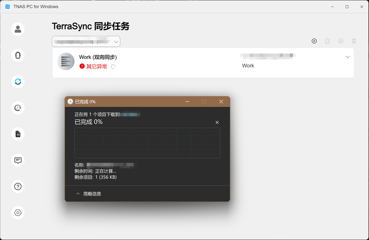369x240 pixels.
Task: Close the 已完成 0% progress dialog
Action: tap(221, 102)
